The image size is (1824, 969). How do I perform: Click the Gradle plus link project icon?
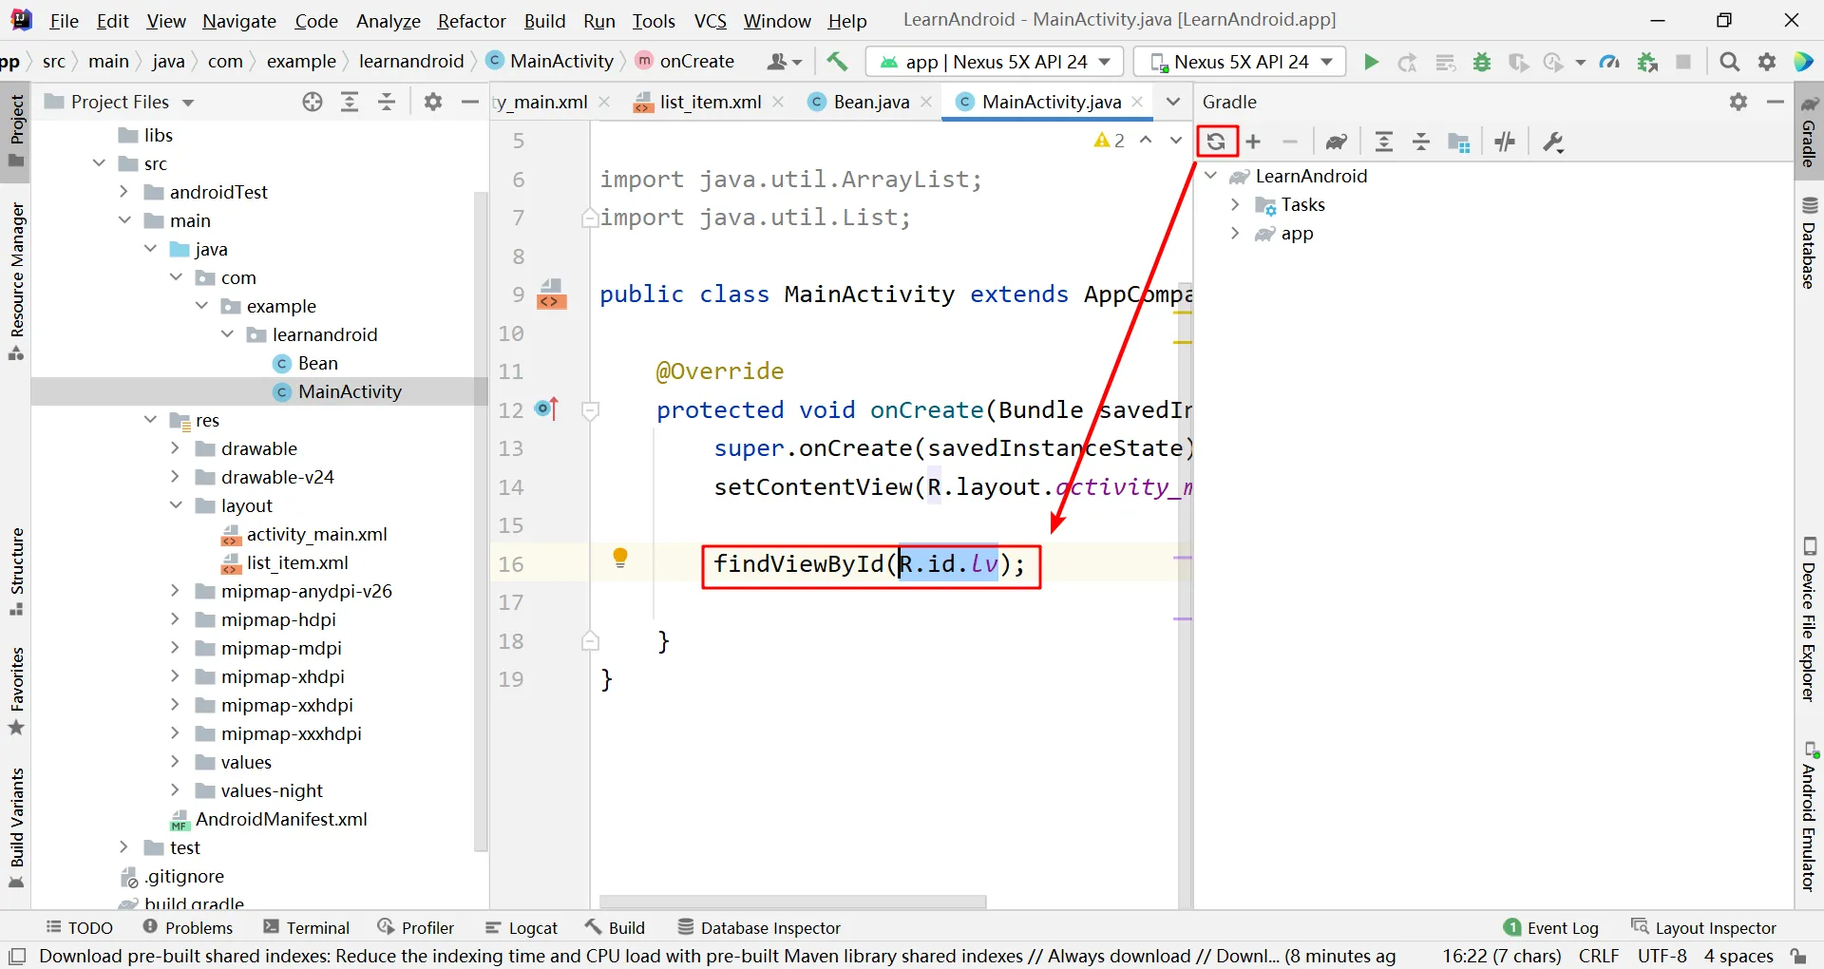click(x=1254, y=142)
